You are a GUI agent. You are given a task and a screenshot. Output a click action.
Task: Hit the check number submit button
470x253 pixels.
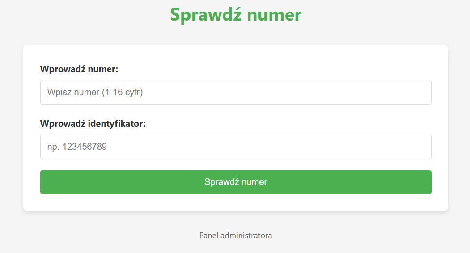[236, 182]
